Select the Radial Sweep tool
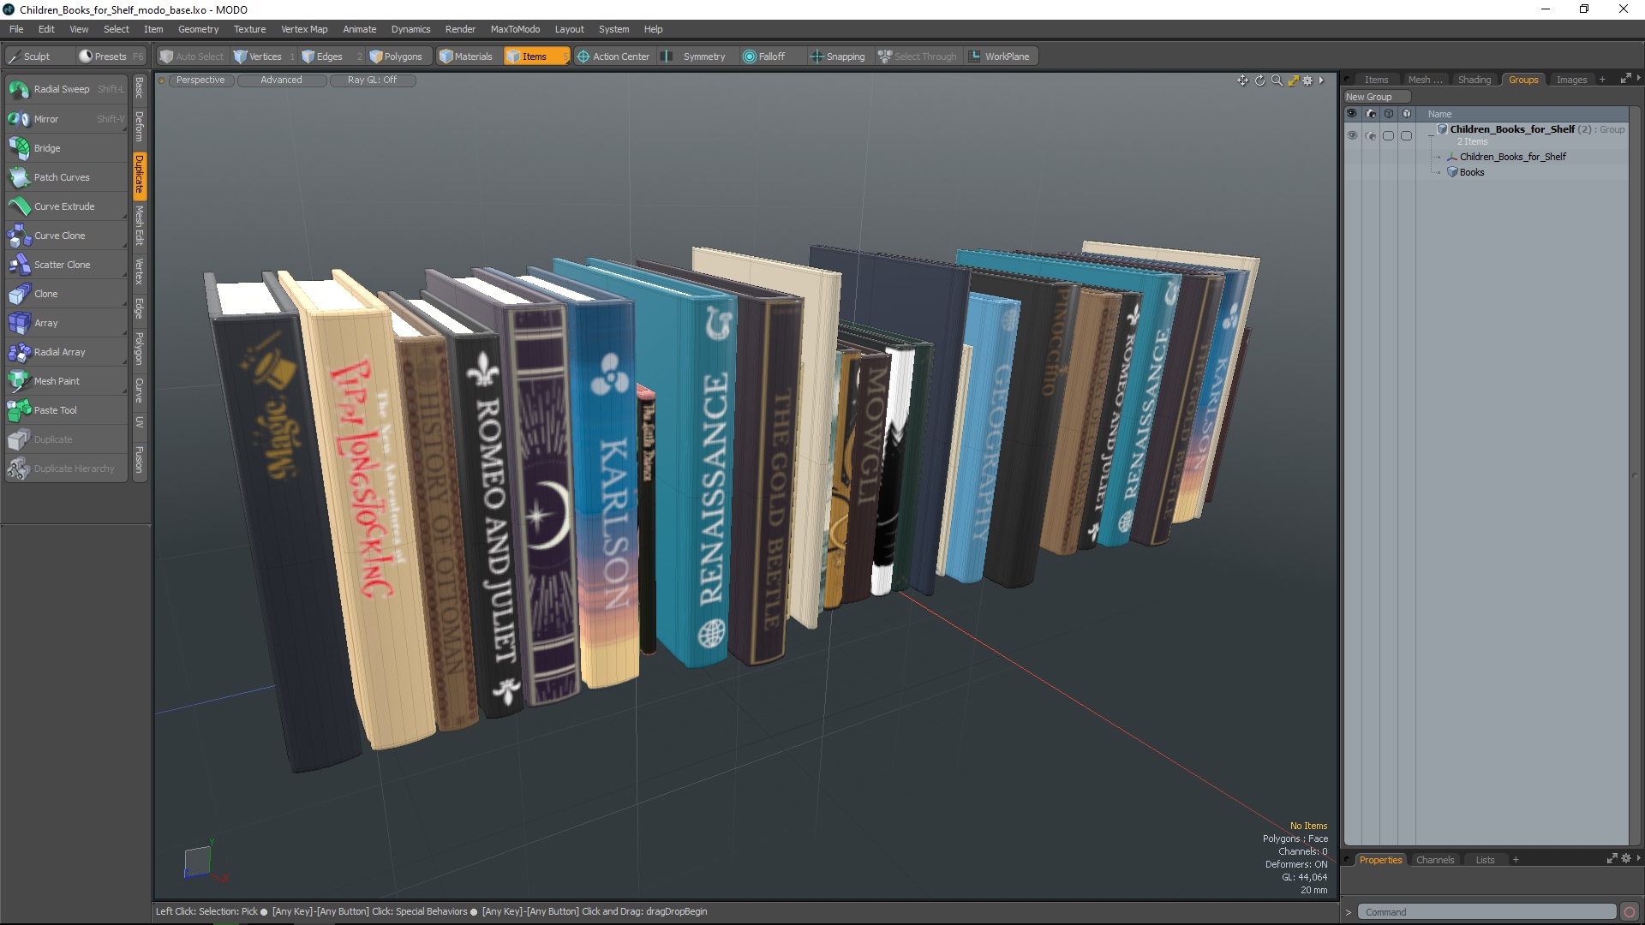This screenshot has height=925, width=1645. coord(66,89)
